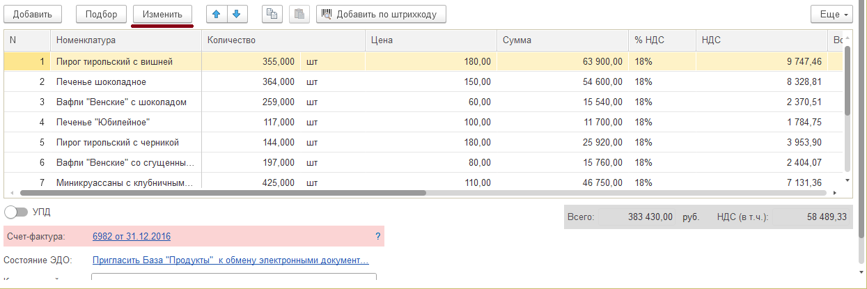Click Add by barcode button
This screenshot has width=867, height=289.
click(x=380, y=14)
